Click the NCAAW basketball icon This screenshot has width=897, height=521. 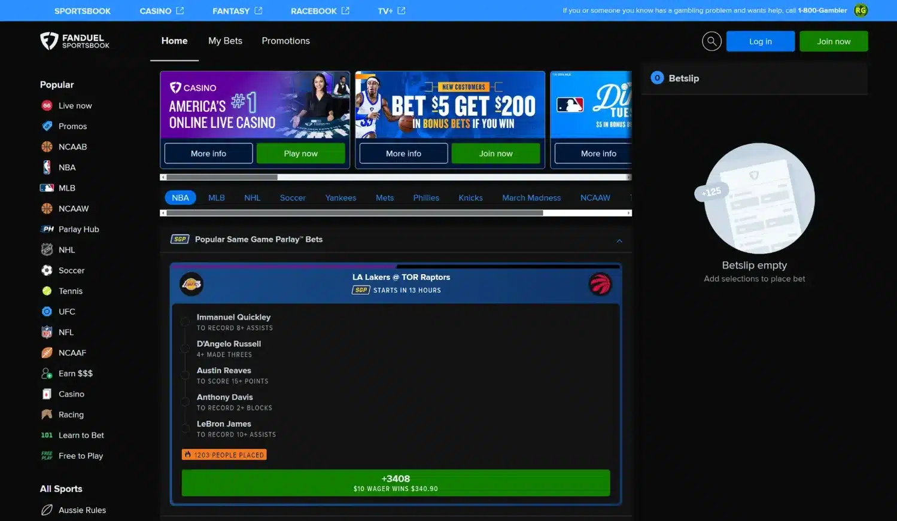coord(47,209)
